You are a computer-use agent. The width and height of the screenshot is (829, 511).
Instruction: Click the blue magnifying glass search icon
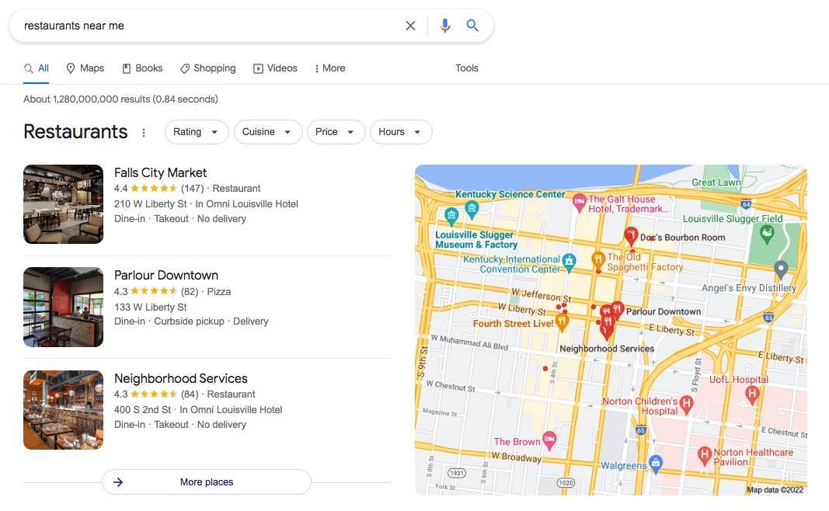[x=472, y=26]
